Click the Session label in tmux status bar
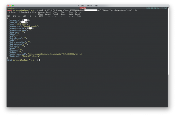The height and width of the screenshot is (116, 176). (11, 8)
